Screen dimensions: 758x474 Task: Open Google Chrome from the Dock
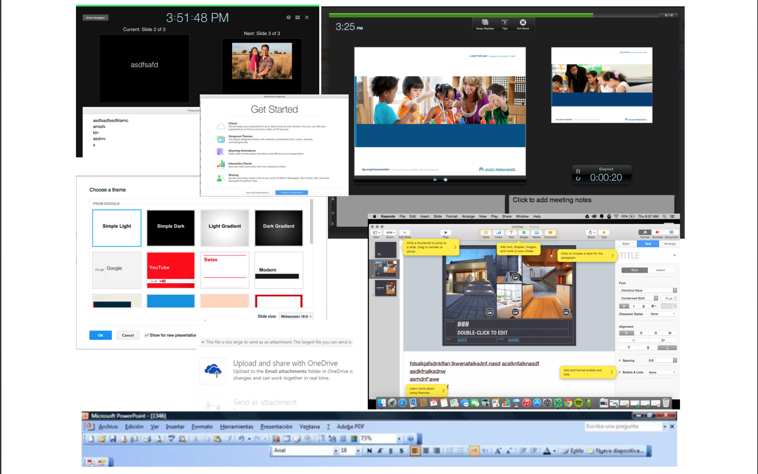pyautogui.click(x=568, y=403)
